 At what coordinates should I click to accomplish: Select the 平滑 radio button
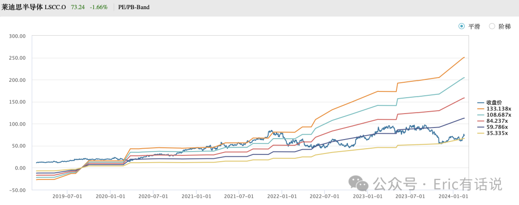(x=461, y=26)
